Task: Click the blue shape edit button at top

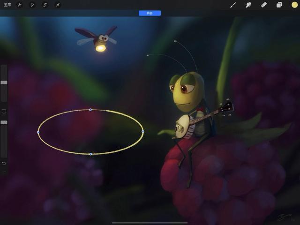Action: coord(150,13)
